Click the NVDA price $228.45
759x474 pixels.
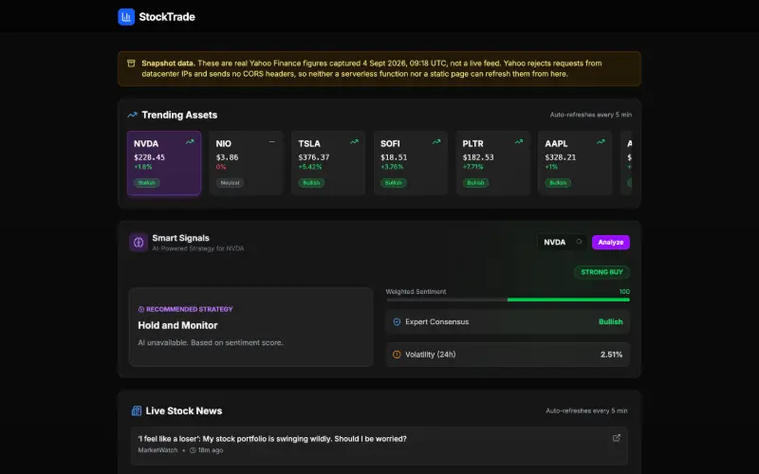point(149,157)
